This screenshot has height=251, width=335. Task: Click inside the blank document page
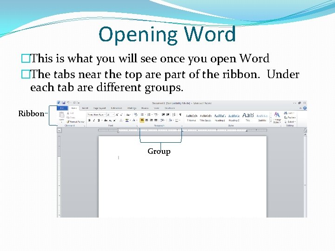182,177
